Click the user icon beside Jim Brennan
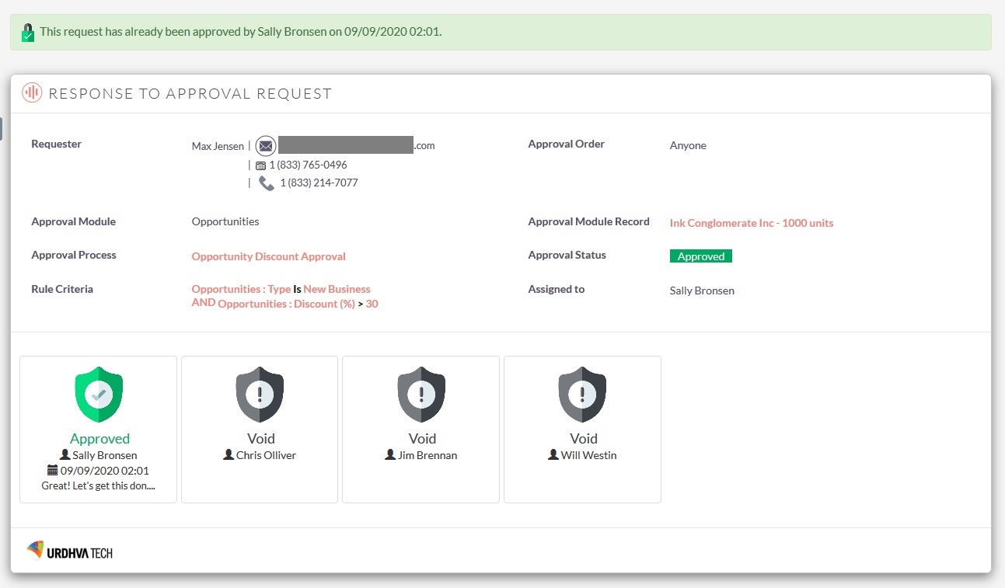Viewport: 1005px width, 588px height. [x=390, y=454]
